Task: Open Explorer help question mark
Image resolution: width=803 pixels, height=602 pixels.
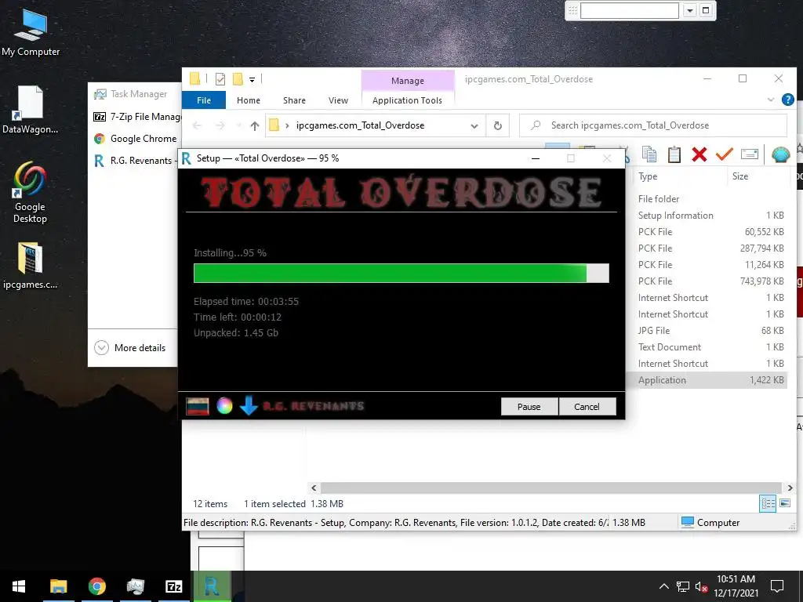Action: coord(788,100)
